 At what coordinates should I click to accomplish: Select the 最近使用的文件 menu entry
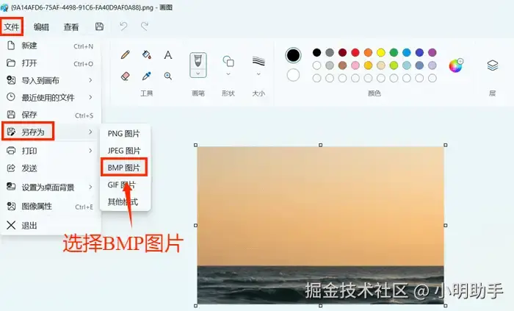click(51, 98)
